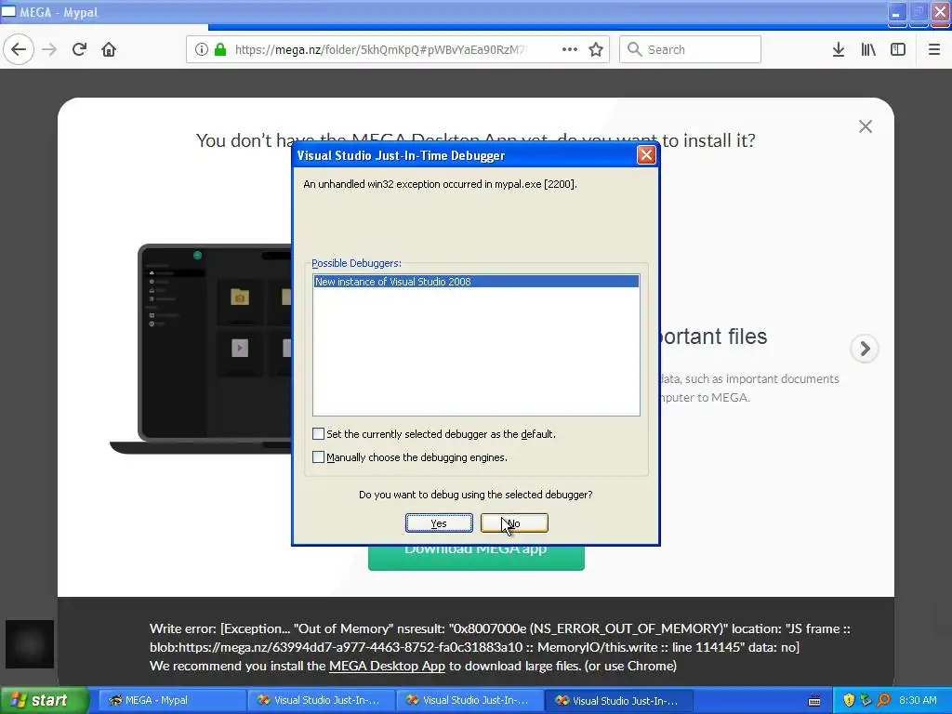952x714 pixels.
Task: Click the green padlock security icon
Action: pos(220,50)
